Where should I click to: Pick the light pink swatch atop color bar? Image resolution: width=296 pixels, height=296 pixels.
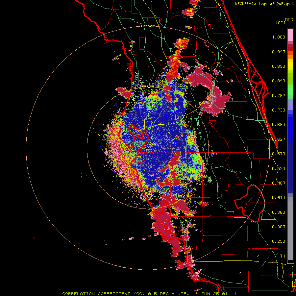pos(290,35)
